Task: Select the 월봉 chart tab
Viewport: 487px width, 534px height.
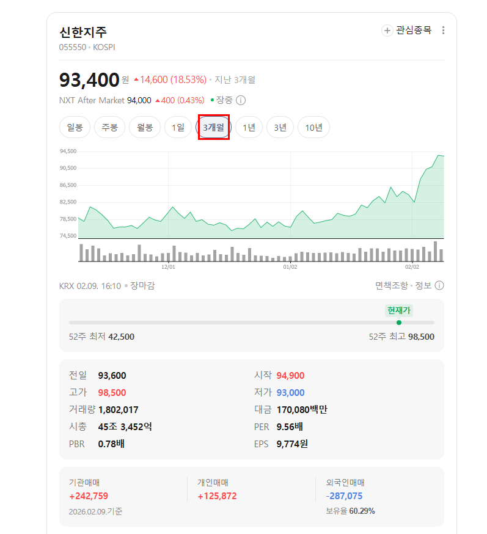Action: 145,127
